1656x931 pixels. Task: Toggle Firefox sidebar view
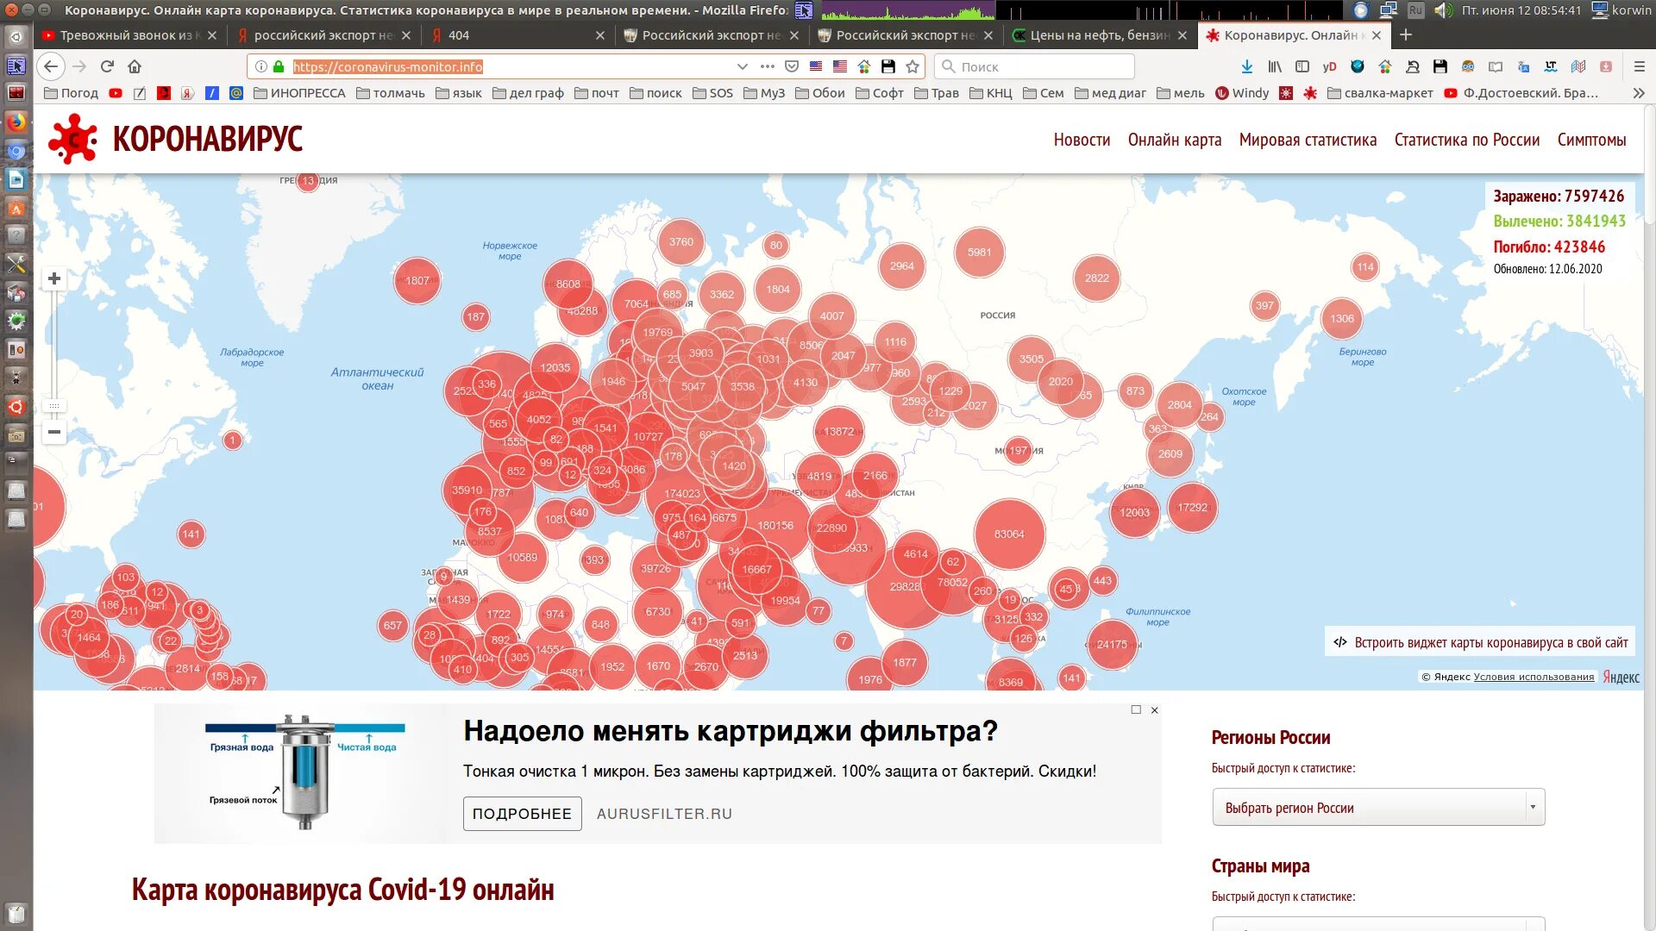1302,66
